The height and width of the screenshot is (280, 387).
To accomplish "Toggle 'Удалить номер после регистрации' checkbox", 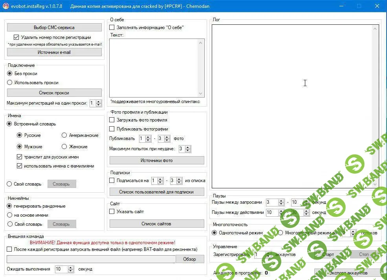I will pyautogui.click(x=17, y=37).
